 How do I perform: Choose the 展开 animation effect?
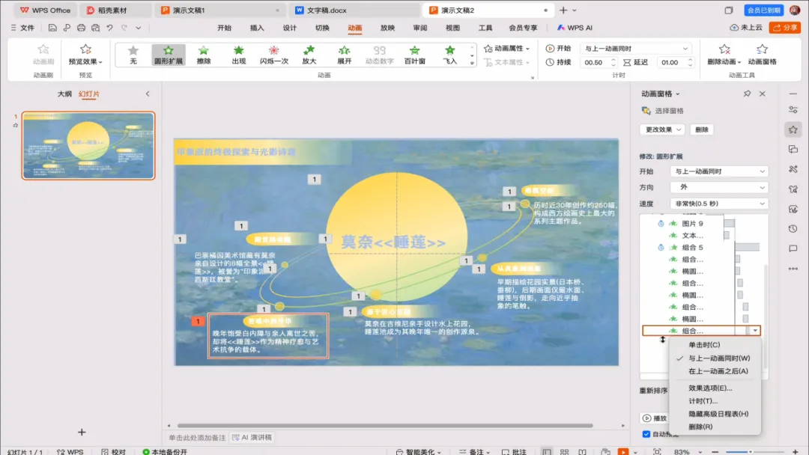(344, 55)
